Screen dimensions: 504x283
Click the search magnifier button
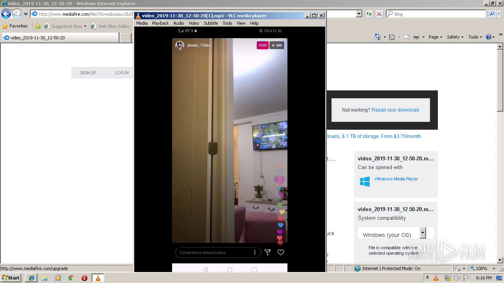click(x=492, y=14)
